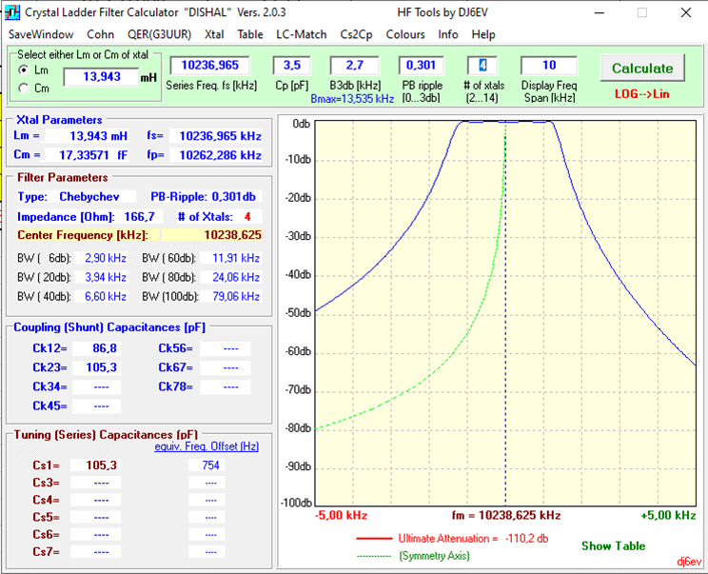Viewport: 708px width, 574px height.
Task: Click the Lm value in Xtal Parameters
Action: (x=88, y=136)
